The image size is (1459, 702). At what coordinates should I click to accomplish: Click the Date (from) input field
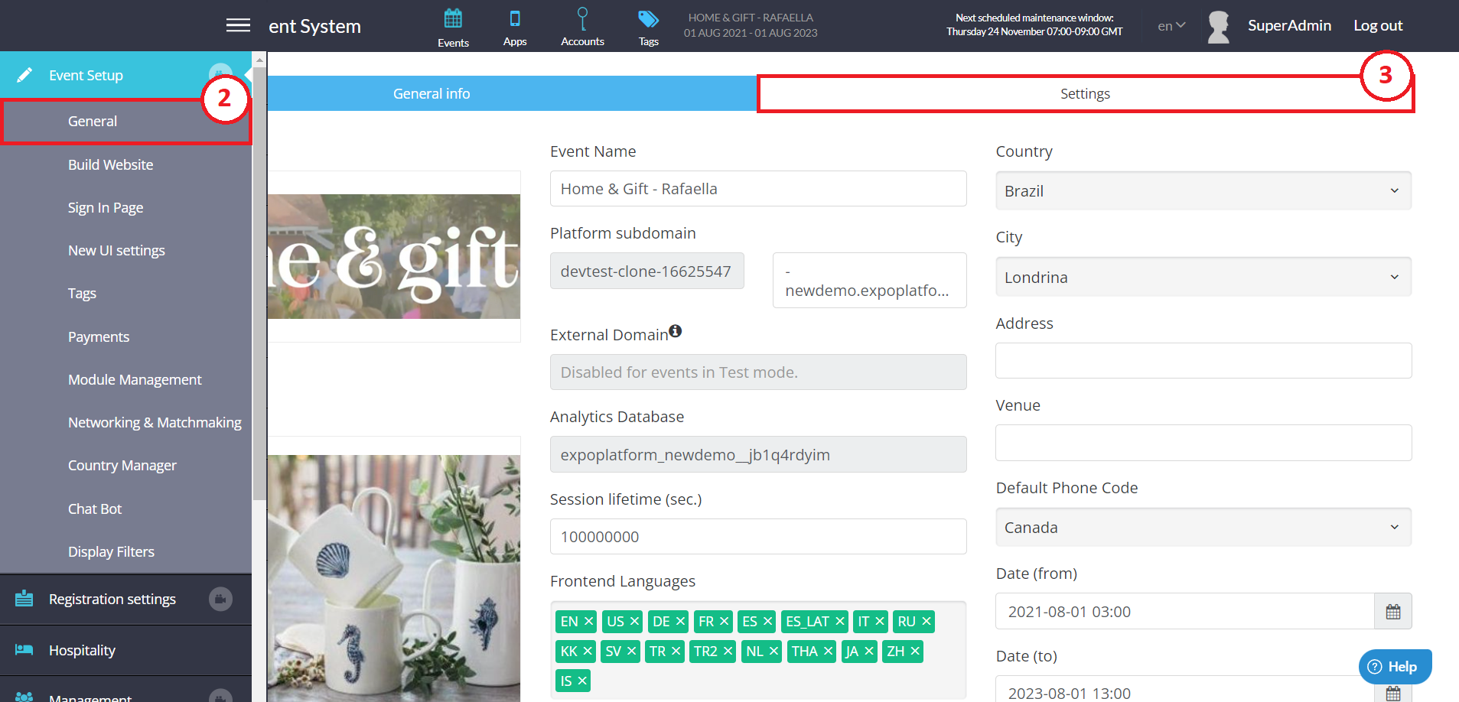[x=1184, y=612]
